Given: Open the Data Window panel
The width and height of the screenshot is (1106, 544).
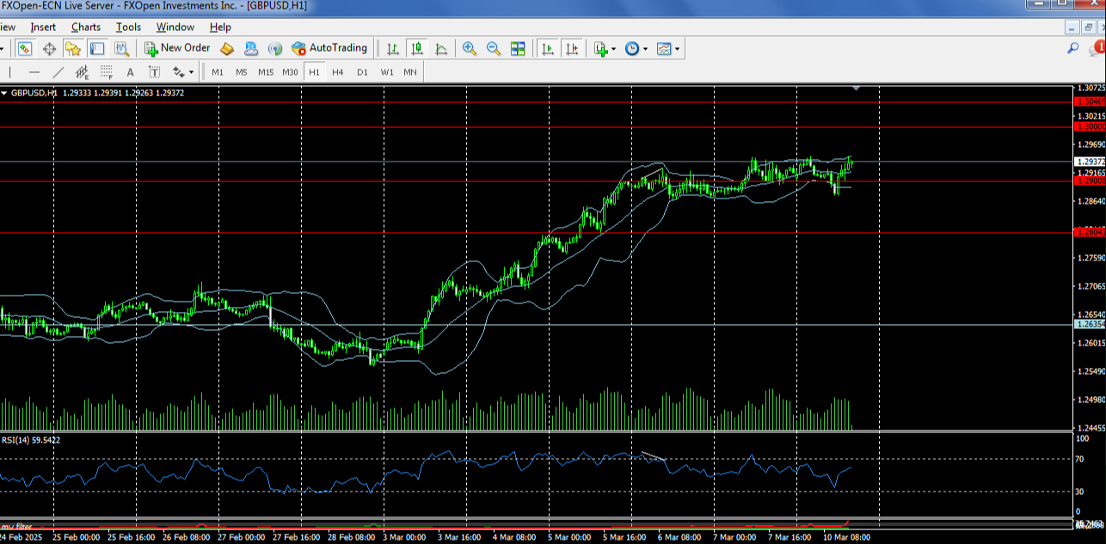Looking at the screenshot, I should click(49, 49).
